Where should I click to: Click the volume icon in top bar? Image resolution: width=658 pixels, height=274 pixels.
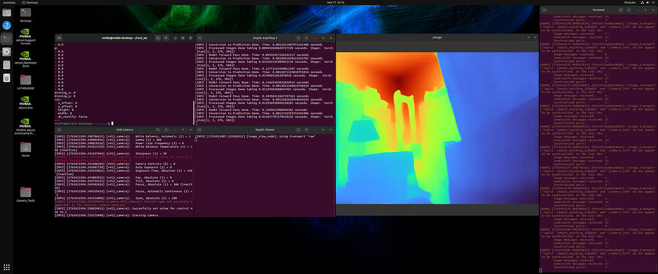[x=647, y=2]
